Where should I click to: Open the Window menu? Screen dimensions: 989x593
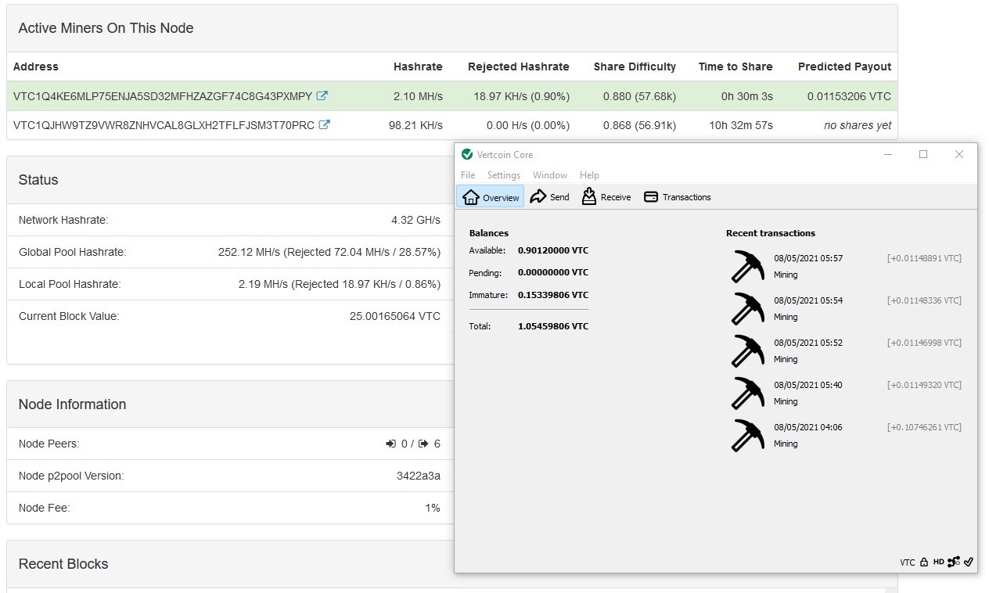click(x=550, y=175)
